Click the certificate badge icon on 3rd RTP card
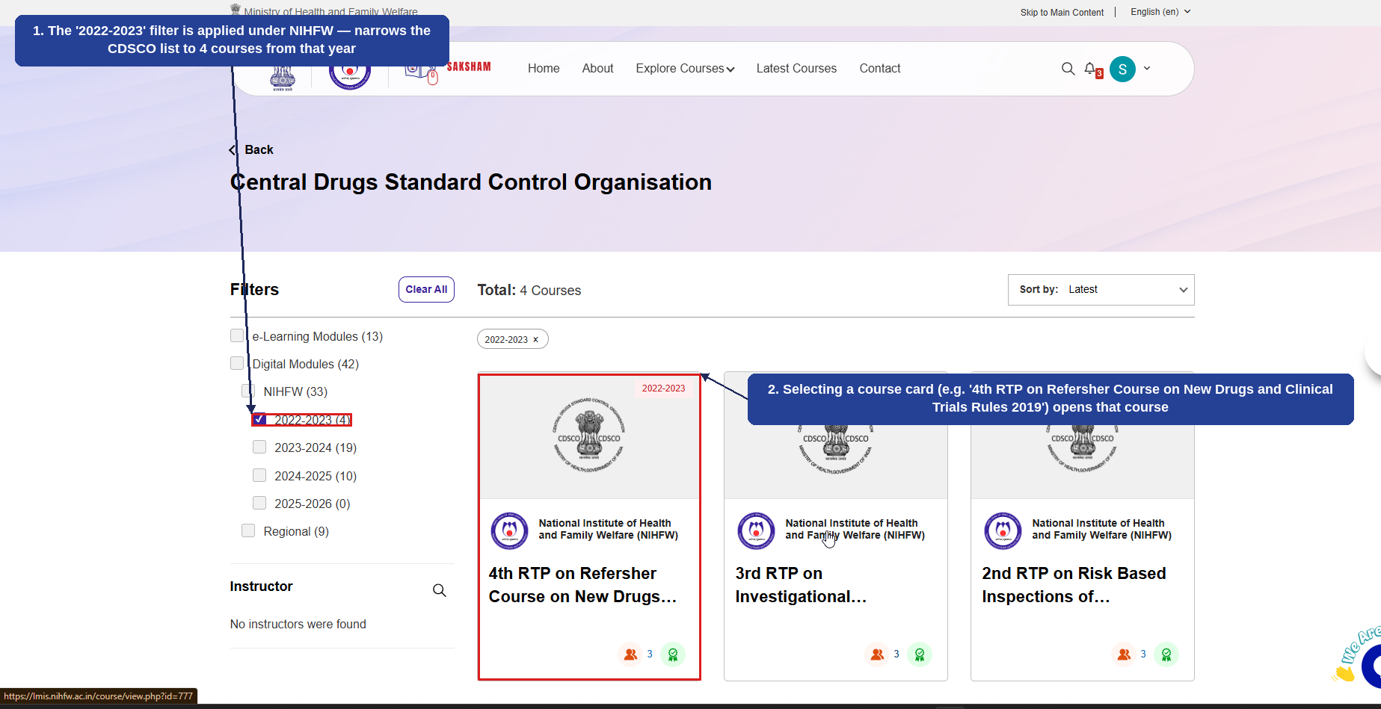1381x709 pixels. click(x=920, y=654)
